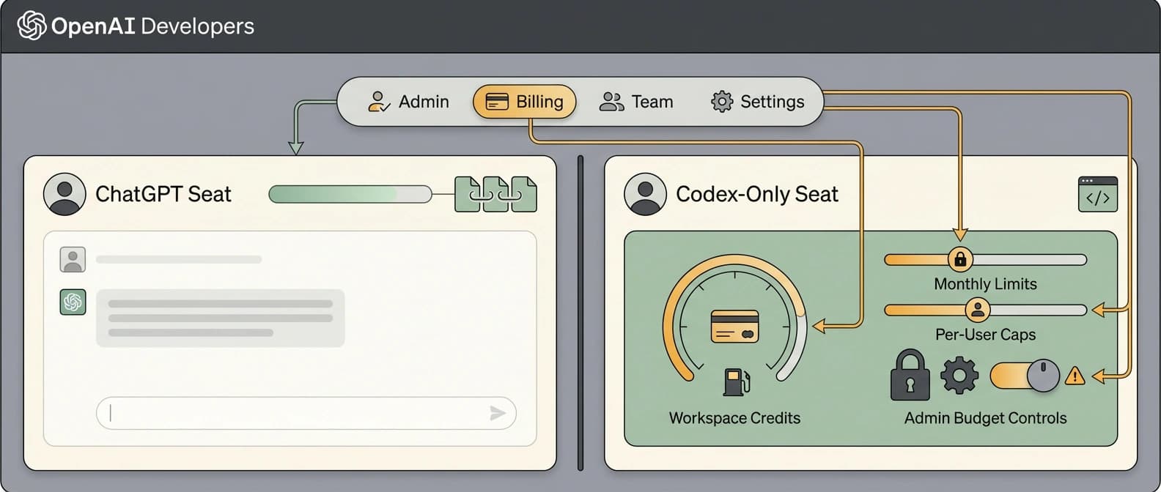Click the padlock icon in Admin Budget Controls

910,375
